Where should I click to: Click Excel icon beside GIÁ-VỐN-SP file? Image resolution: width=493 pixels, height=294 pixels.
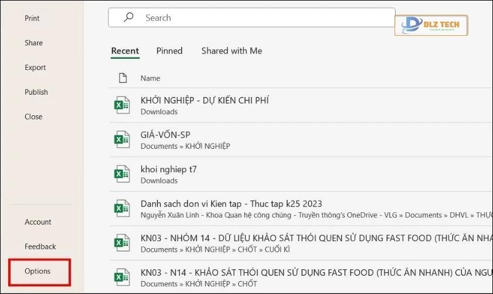coord(121,140)
